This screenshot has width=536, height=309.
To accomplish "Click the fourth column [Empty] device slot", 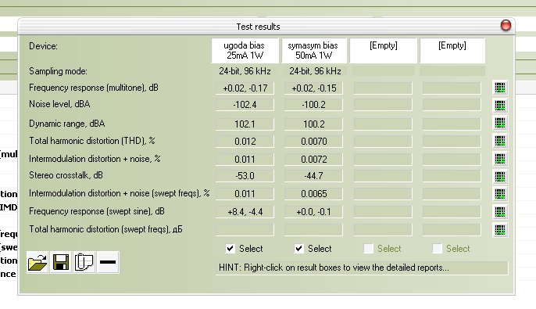I will coord(452,51).
